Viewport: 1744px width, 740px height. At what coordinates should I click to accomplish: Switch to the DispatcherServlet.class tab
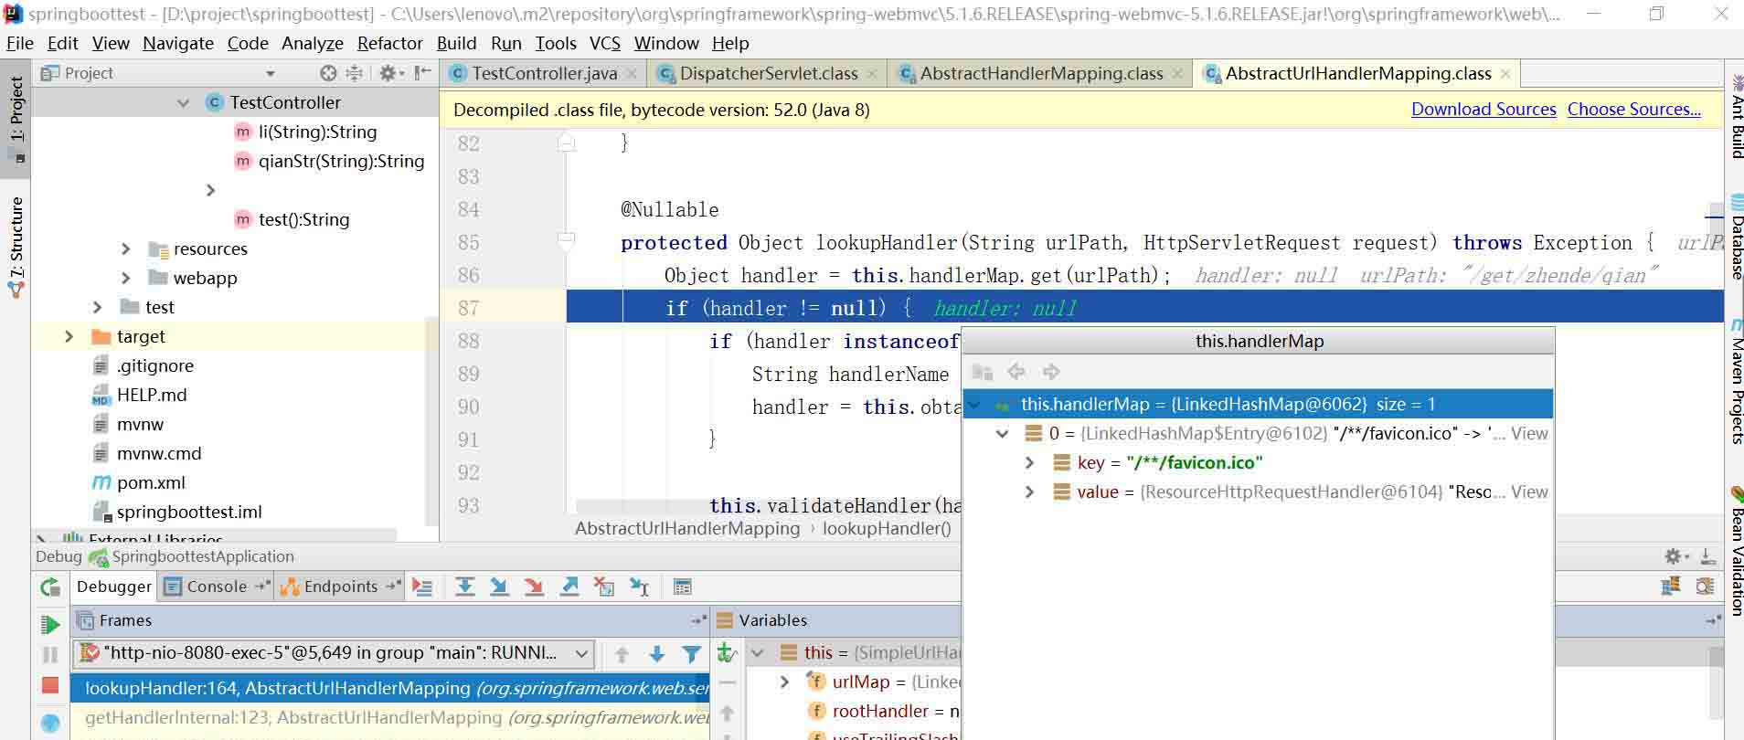[768, 73]
